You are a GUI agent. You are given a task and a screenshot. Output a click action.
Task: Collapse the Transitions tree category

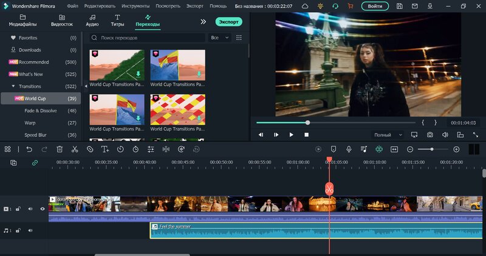13,86
